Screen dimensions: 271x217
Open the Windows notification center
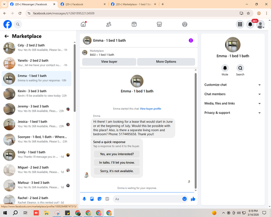pyautogui.click(x=264, y=213)
